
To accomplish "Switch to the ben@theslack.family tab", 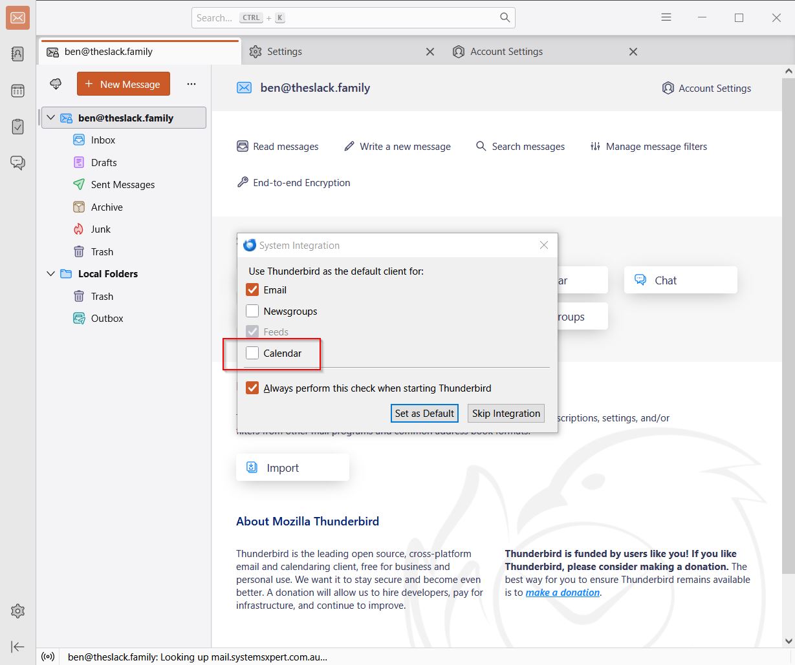I will click(140, 52).
